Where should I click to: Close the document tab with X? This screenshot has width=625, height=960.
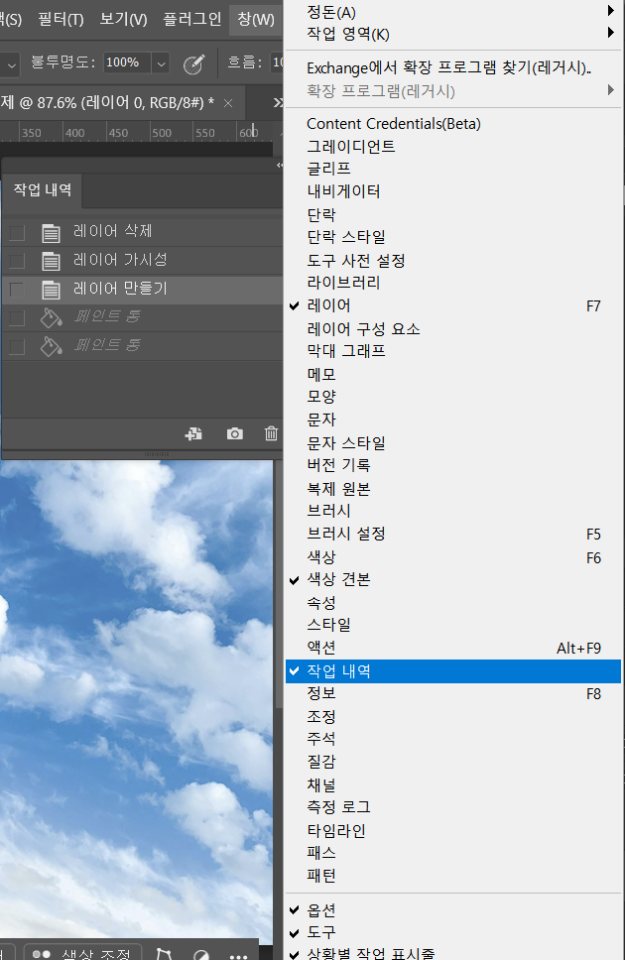coord(228,103)
